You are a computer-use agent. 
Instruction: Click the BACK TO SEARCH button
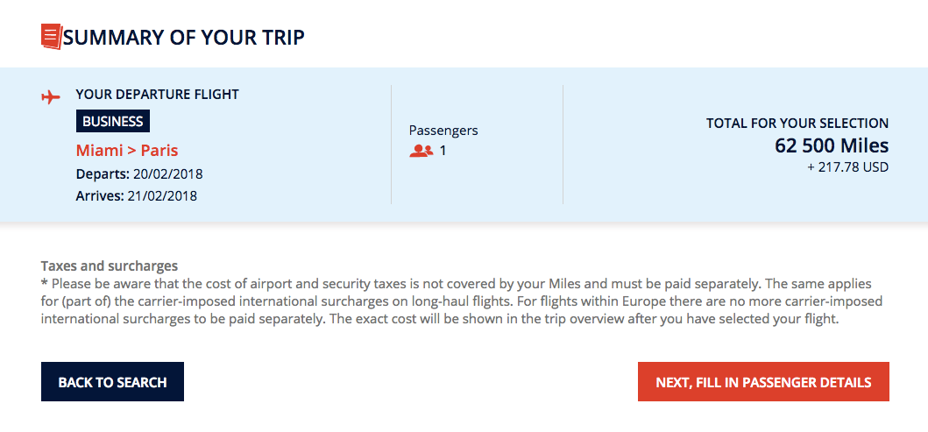112,382
